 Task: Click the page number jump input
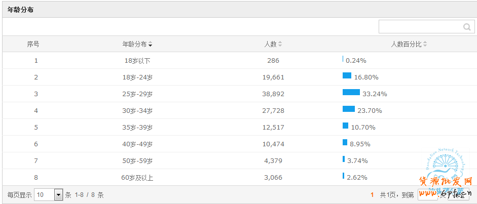point(427,195)
